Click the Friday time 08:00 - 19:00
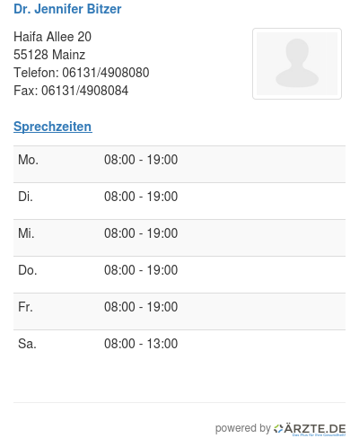This screenshot has height=447, width=359. coord(141,307)
